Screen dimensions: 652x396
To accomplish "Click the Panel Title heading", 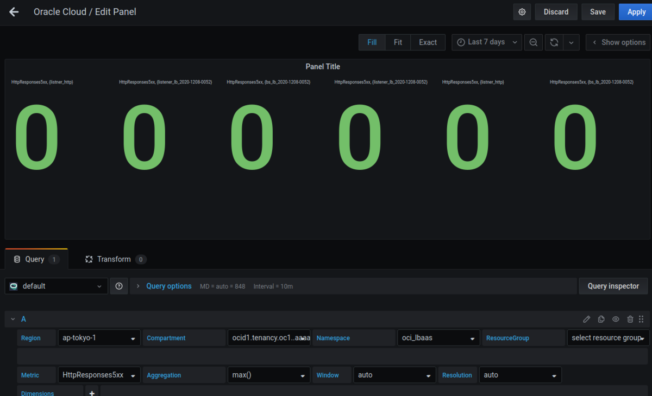I will (x=323, y=67).
